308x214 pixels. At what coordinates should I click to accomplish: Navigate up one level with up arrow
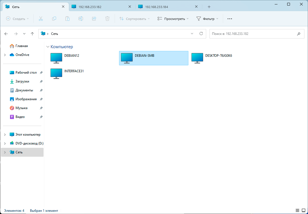click(x=32, y=34)
